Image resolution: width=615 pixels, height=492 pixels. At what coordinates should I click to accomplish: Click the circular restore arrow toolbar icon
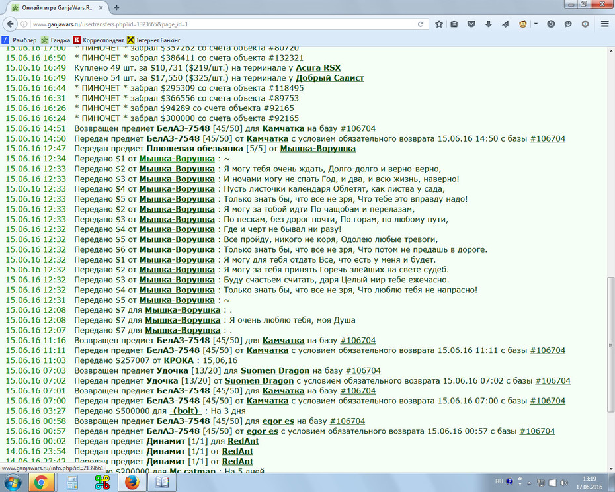(x=551, y=24)
